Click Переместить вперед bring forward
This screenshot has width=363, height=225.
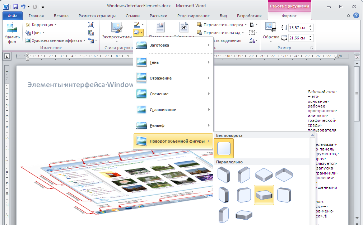(220, 25)
